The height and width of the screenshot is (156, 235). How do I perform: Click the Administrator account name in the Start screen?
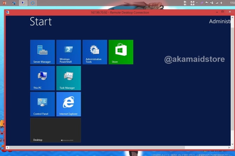pyautogui.click(x=220, y=21)
